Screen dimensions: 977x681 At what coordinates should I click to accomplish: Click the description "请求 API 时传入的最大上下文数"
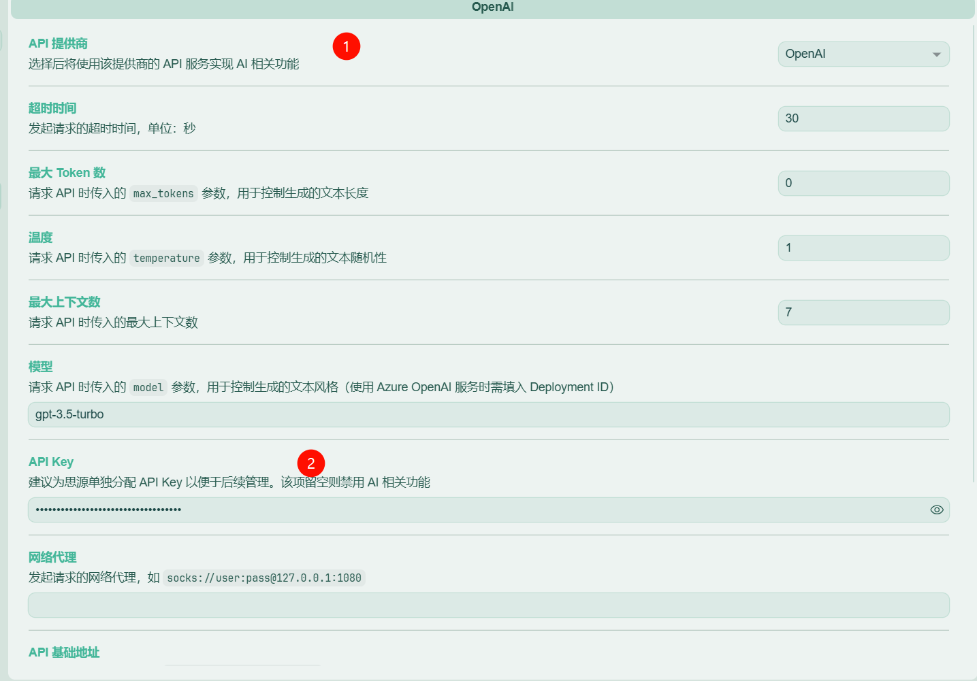pos(113,322)
